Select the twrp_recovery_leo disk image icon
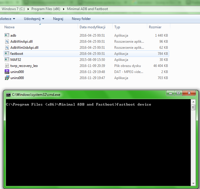The height and width of the screenshot is (189, 200). click(7, 66)
